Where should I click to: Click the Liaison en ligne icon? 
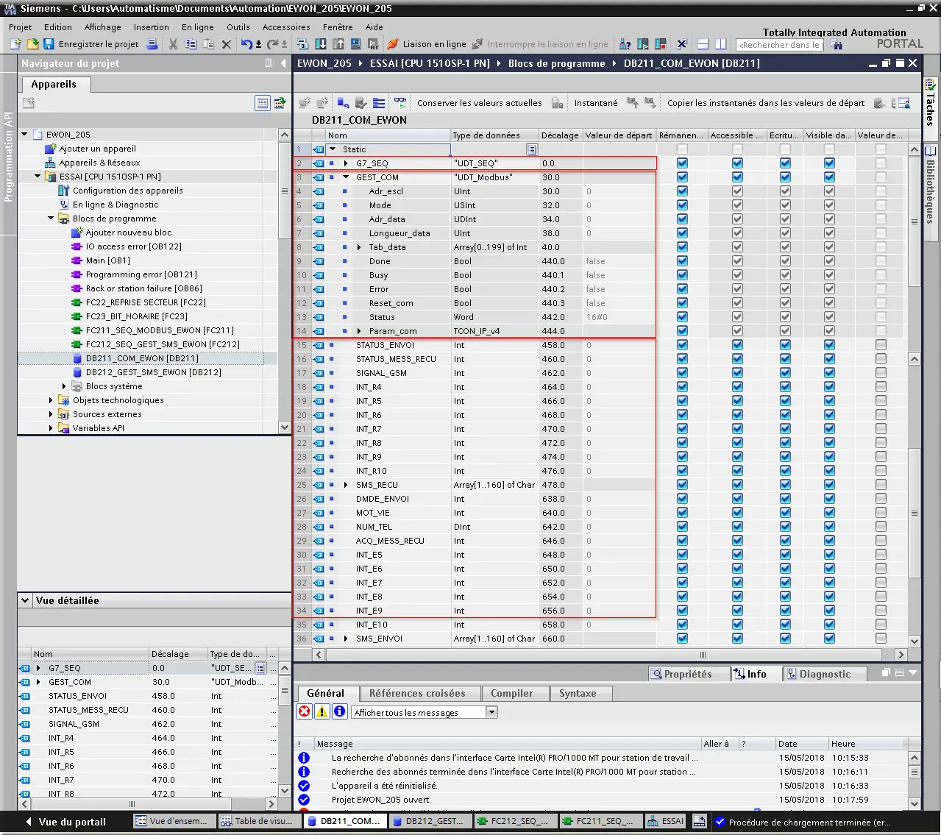pyautogui.click(x=393, y=44)
